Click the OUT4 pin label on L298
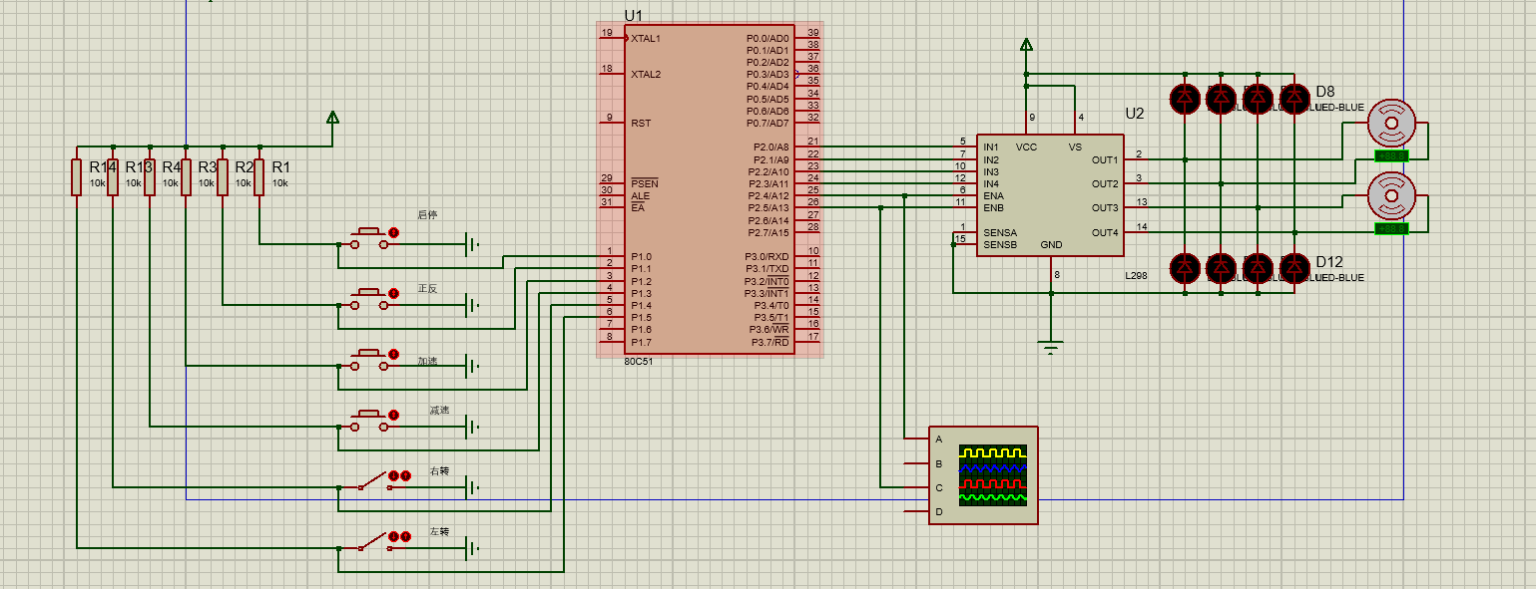Viewport: 1536px width, 589px height. pos(1105,233)
